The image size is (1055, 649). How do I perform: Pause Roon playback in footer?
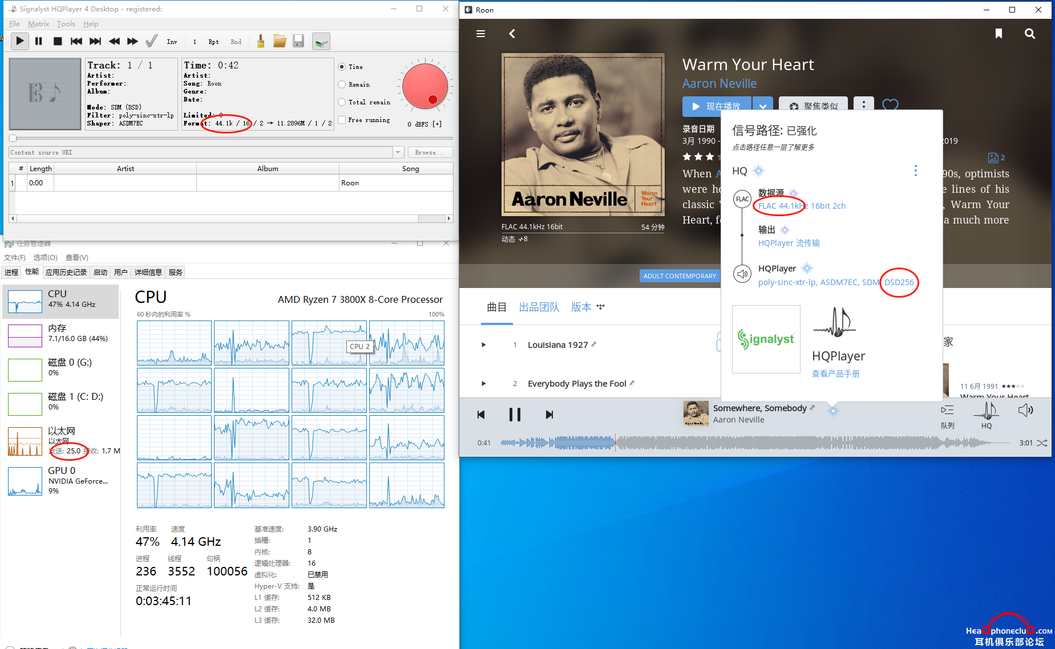point(515,415)
